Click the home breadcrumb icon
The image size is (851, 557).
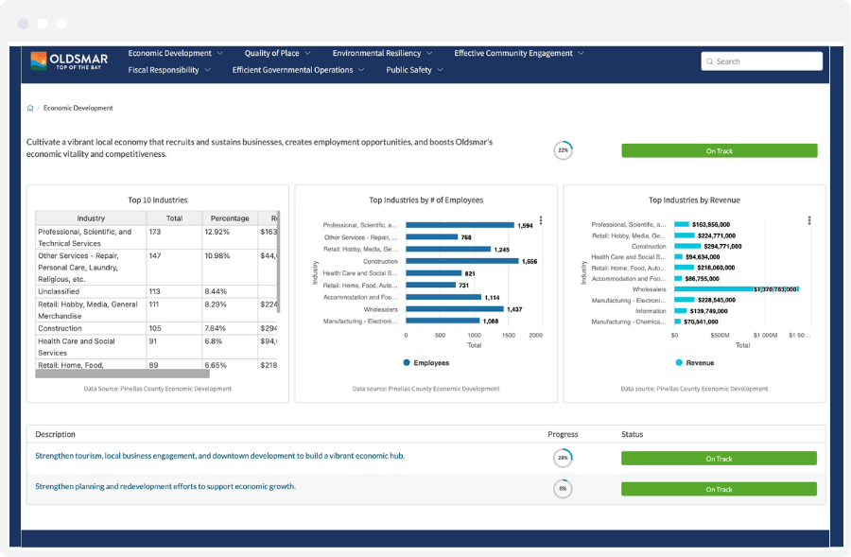tap(28, 108)
